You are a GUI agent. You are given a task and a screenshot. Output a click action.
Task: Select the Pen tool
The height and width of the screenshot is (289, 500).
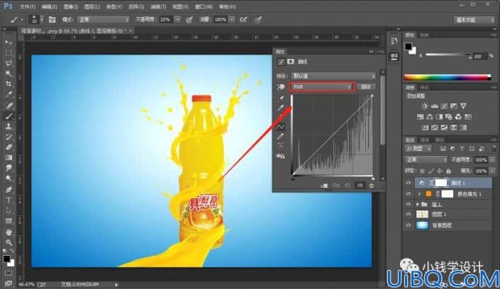coord(9,190)
